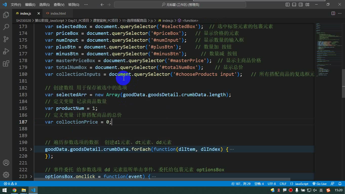Open the Search view in activity bar
The width and height of the screenshot is (345, 194).
click(x=6, y=27)
